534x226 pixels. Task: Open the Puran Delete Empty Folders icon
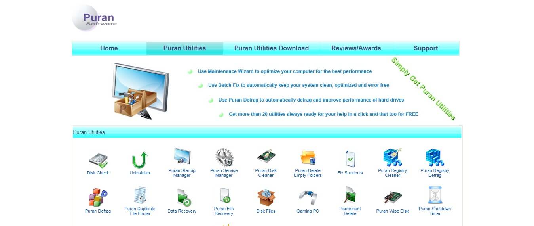point(308,157)
